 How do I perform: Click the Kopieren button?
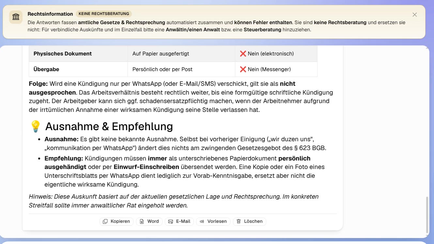116,221
